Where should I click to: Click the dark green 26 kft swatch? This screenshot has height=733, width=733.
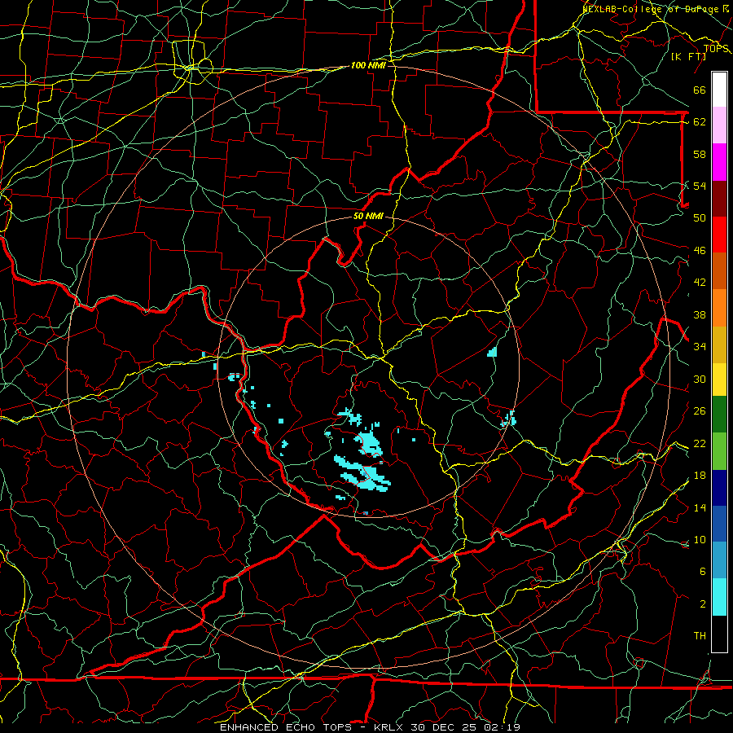(x=719, y=415)
